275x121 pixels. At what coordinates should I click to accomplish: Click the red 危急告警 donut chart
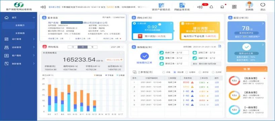pyautogui.click(x=234, y=81)
